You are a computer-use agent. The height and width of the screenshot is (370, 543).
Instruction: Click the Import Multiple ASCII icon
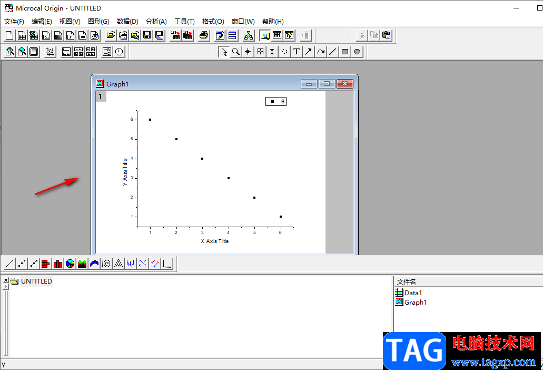(187, 35)
